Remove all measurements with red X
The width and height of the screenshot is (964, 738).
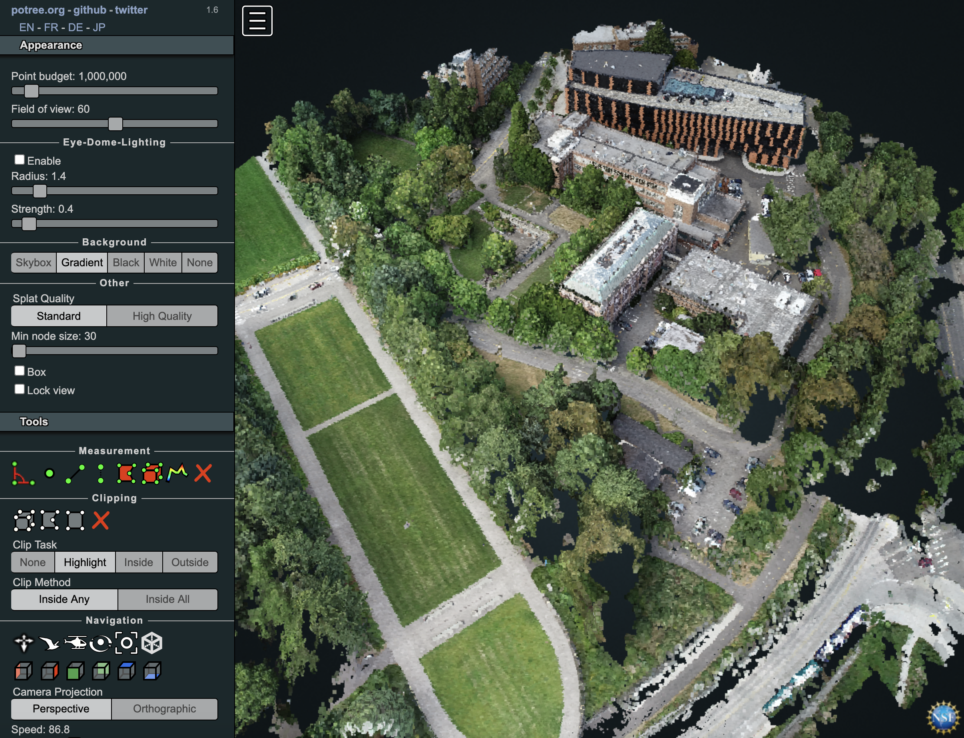[203, 474]
